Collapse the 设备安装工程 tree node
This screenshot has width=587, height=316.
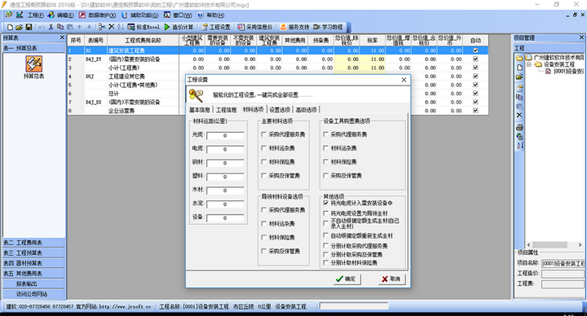(x=529, y=64)
